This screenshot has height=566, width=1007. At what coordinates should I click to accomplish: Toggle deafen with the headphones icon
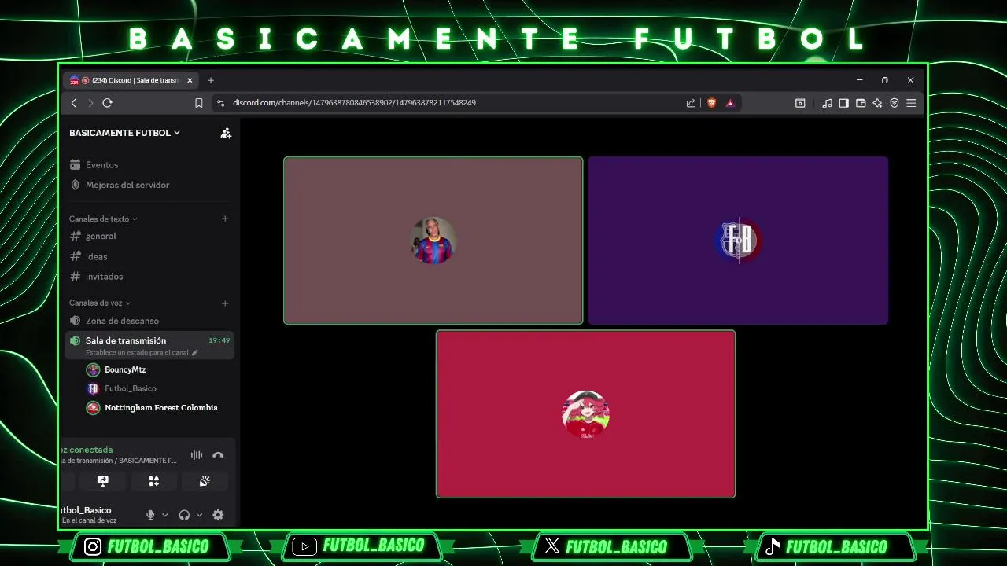point(184,515)
